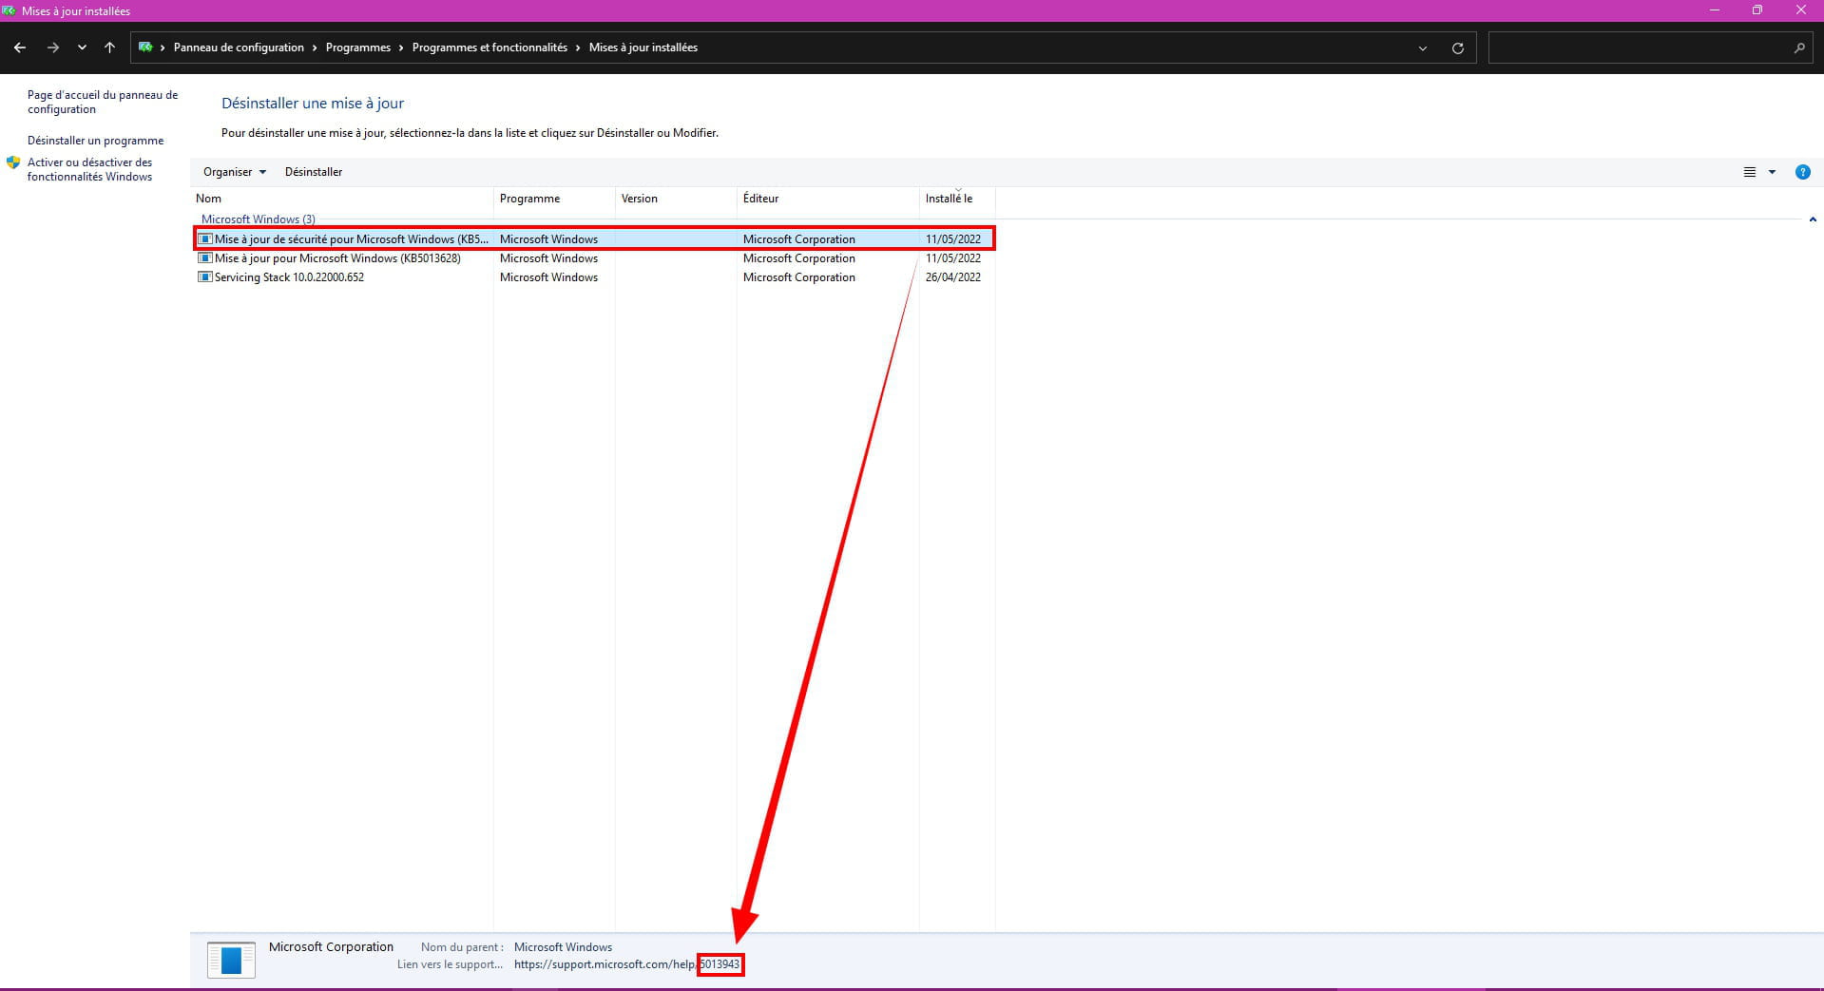The image size is (1824, 991).
Task: Click icon of the KB5013628 row
Action: pos(204,257)
